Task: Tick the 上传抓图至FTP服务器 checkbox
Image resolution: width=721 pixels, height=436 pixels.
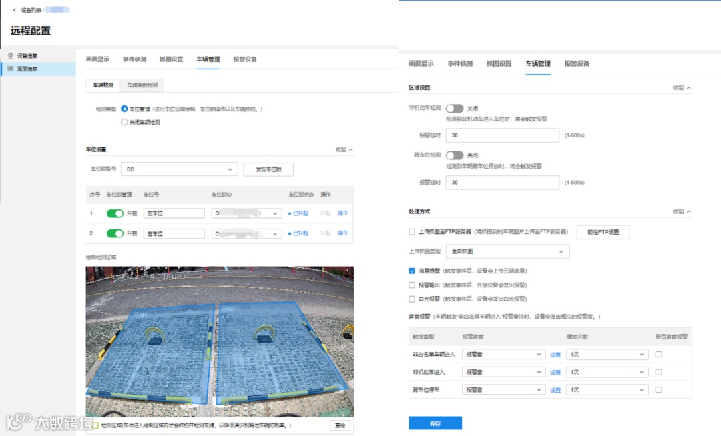Action: tap(411, 232)
